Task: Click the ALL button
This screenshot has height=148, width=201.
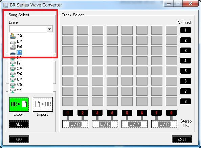Action: [19, 124]
